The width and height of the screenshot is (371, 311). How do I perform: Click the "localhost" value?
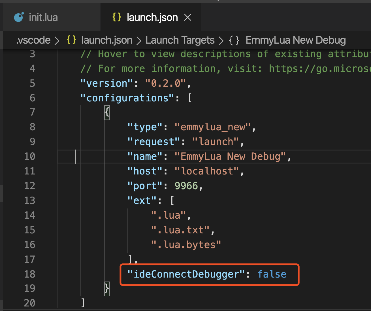207,171
